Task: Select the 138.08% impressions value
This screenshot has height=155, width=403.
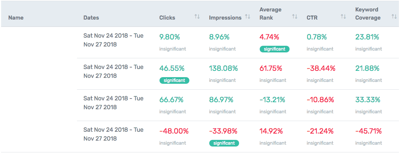Action: (x=223, y=68)
